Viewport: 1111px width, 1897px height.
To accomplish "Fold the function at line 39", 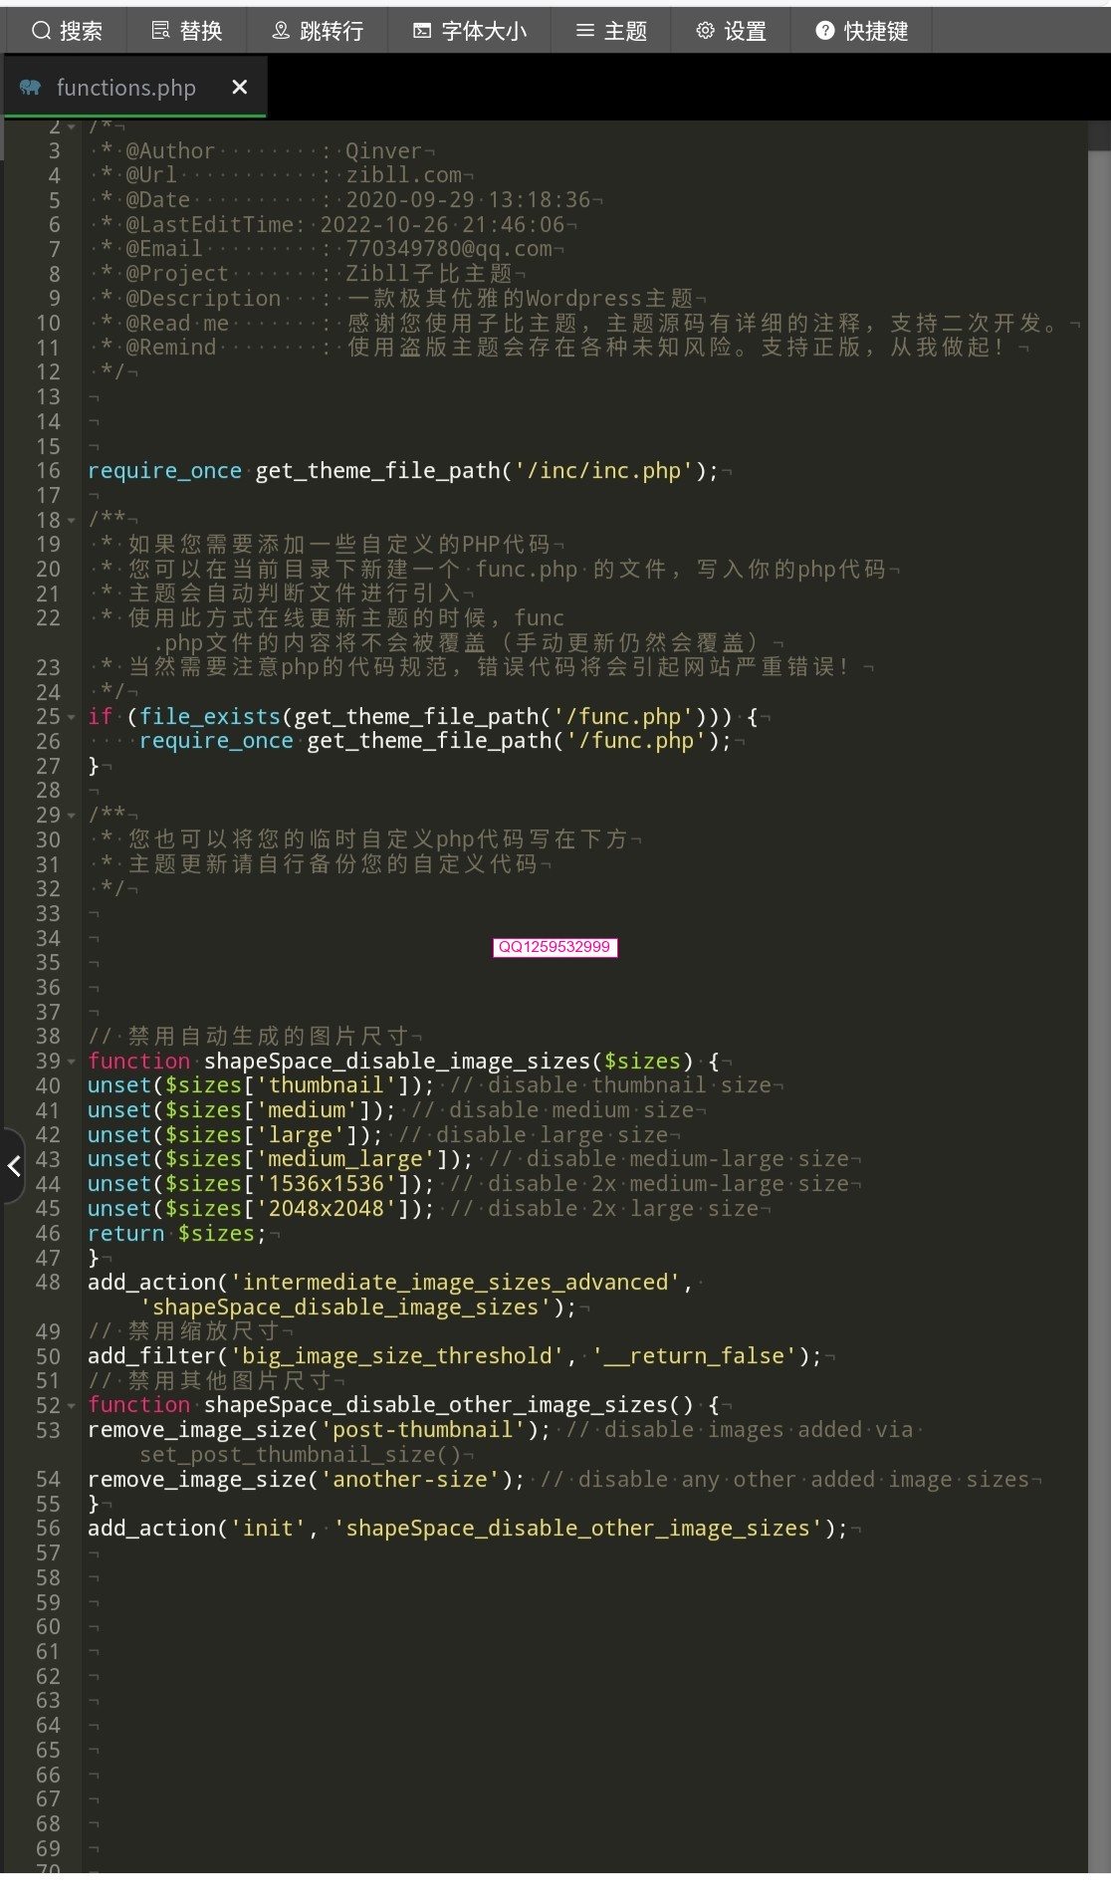I will click(71, 1062).
